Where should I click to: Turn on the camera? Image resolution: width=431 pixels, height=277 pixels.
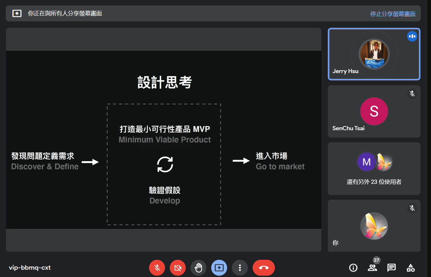pyautogui.click(x=178, y=268)
